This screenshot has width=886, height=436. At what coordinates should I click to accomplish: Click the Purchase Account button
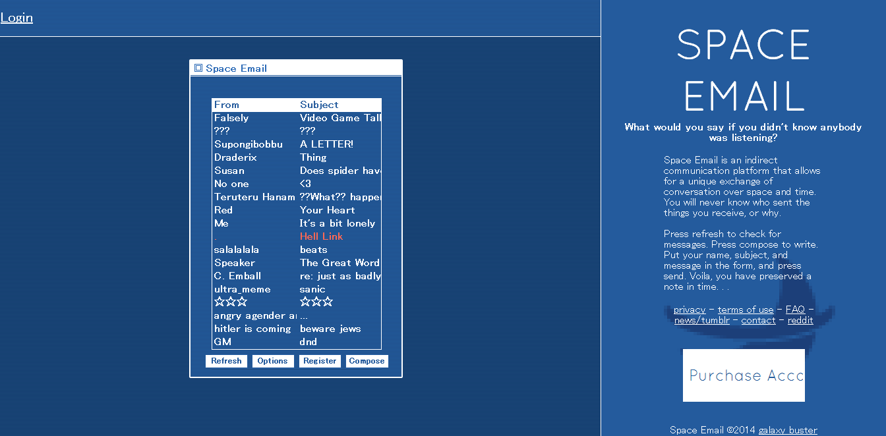tap(744, 375)
